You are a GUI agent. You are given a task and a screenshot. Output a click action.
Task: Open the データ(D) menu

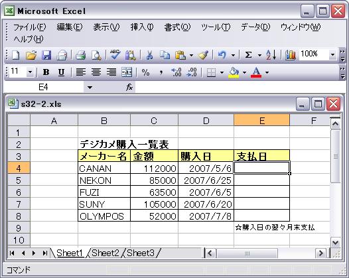tap(255, 27)
